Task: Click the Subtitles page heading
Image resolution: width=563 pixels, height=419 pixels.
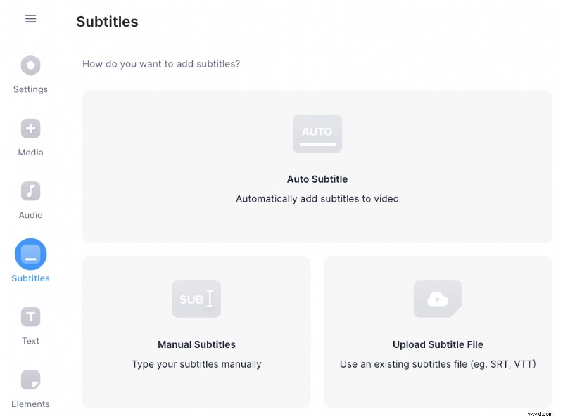Action: (107, 22)
